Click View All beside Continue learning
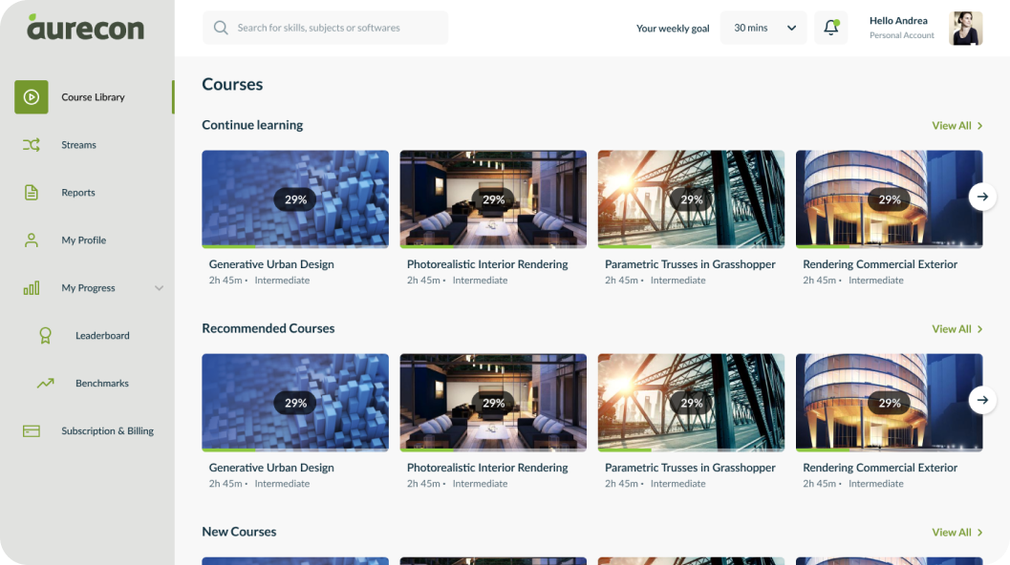 956,126
